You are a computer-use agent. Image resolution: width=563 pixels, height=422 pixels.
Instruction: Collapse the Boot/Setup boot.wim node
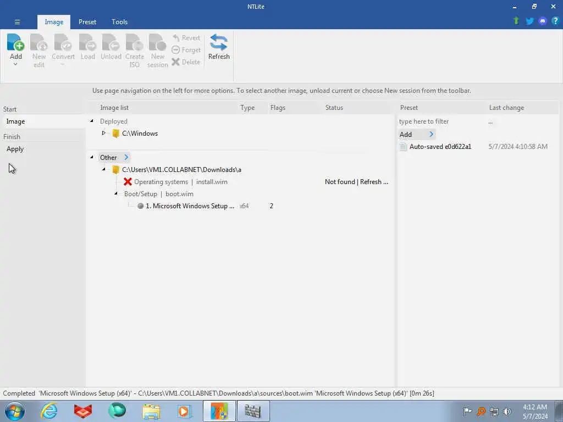(x=116, y=194)
